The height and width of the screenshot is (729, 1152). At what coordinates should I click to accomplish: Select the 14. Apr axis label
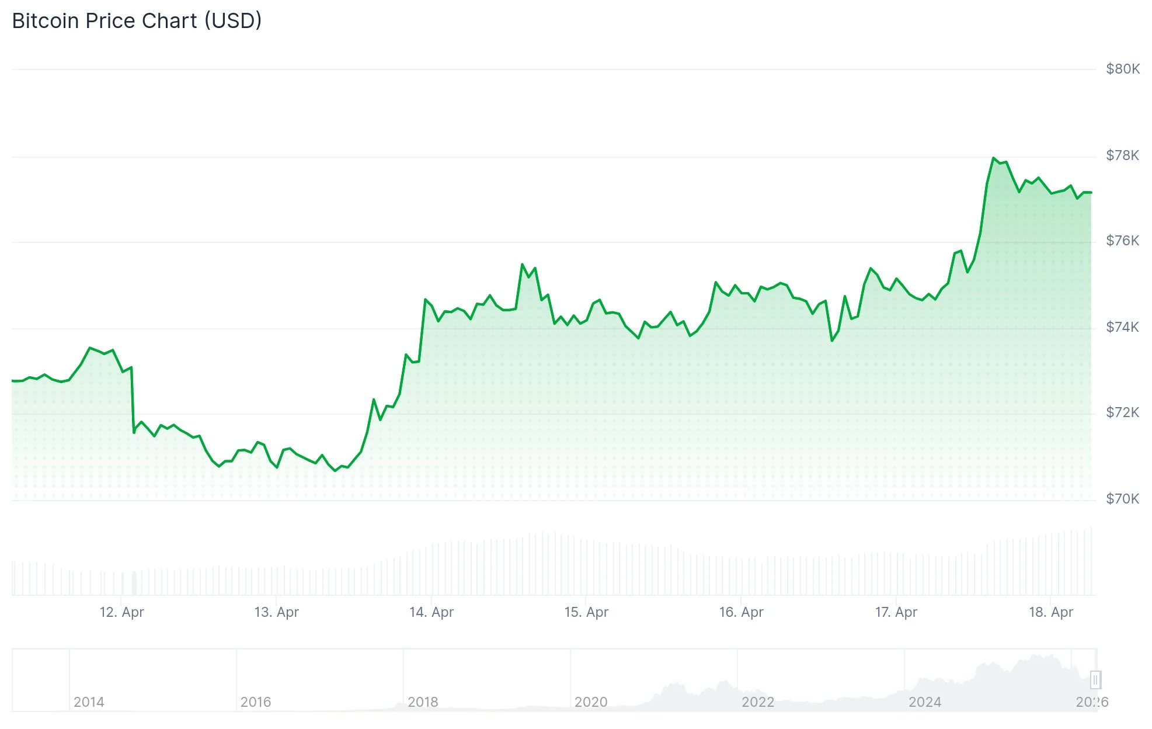point(431,612)
